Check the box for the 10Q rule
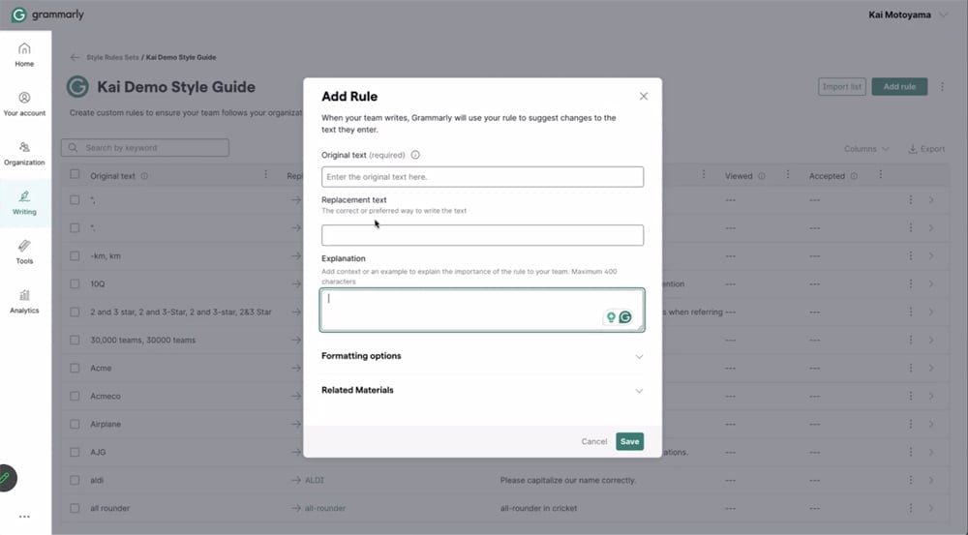Viewport: 968px width, 535px height. (75, 283)
